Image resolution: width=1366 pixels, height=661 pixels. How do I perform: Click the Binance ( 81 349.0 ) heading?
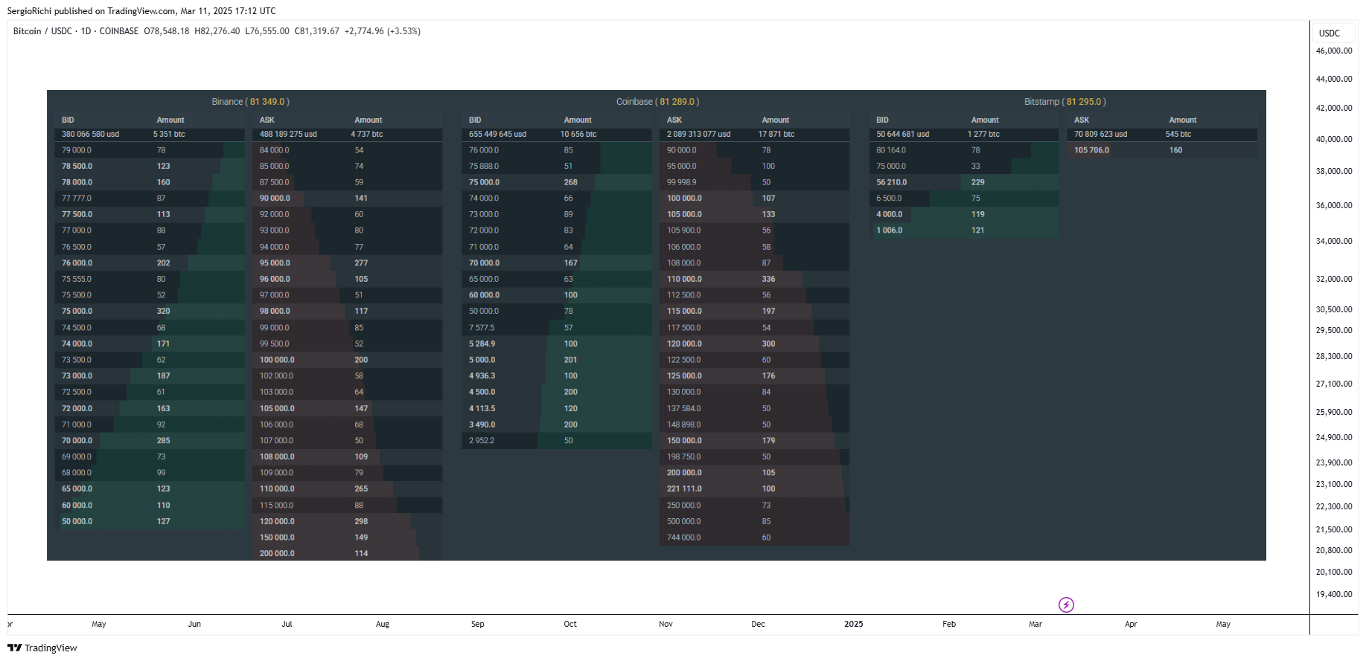tap(250, 102)
